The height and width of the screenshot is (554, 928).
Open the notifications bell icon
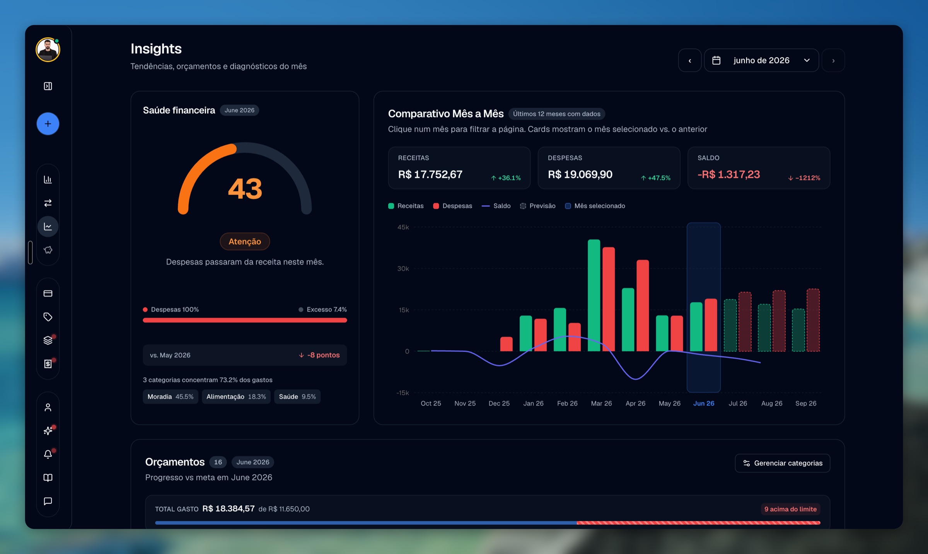[x=48, y=454]
